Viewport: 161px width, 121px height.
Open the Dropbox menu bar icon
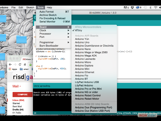click(x=132, y=8)
